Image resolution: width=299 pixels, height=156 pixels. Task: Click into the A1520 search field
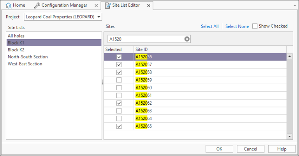coord(146,39)
